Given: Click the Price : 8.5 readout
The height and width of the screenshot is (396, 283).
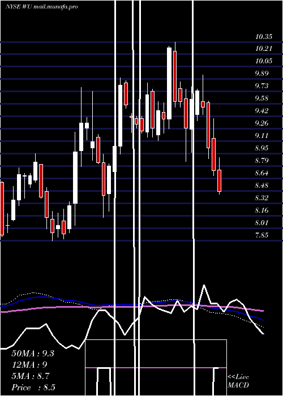Looking at the screenshot, I should [x=33, y=388].
